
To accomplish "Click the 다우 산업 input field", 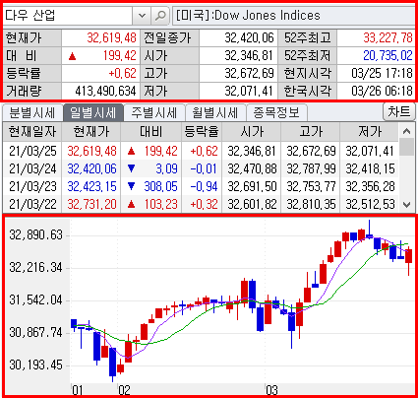I will pyautogui.click(x=67, y=16).
